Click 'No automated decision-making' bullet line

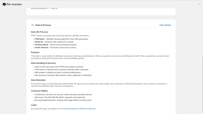click(63, 100)
